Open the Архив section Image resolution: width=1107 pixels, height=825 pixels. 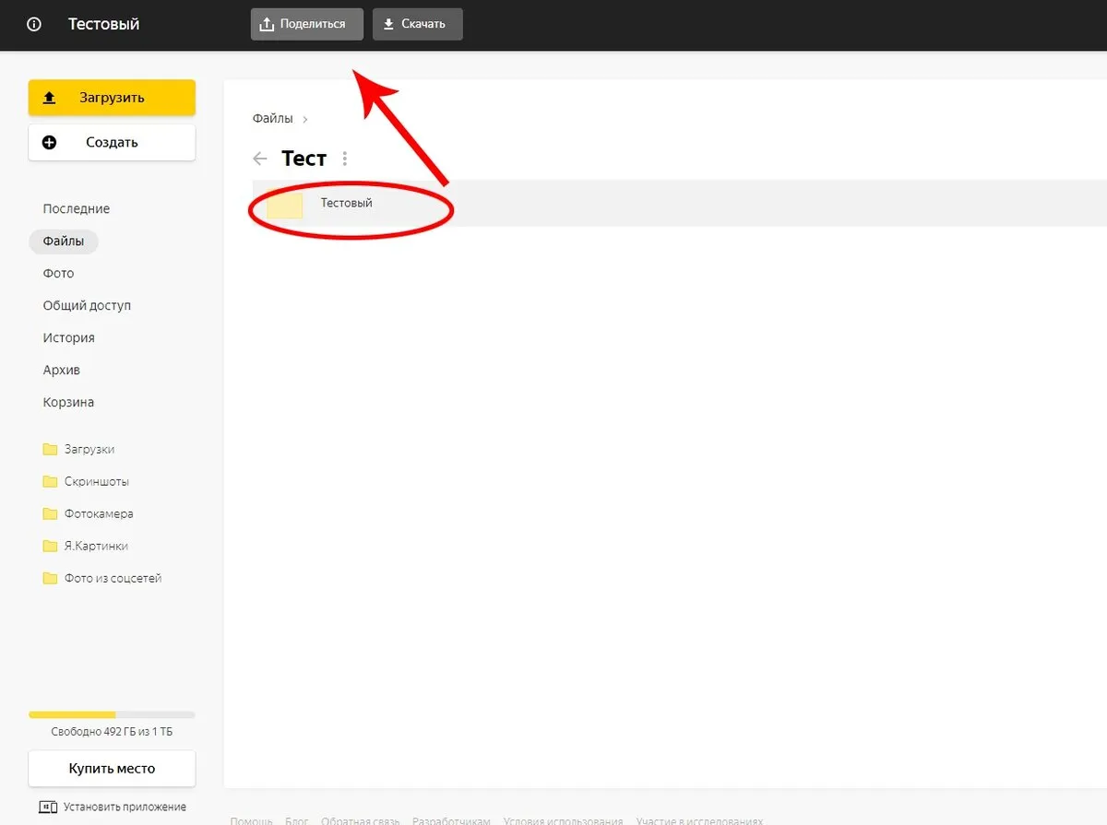click(62, 371)
